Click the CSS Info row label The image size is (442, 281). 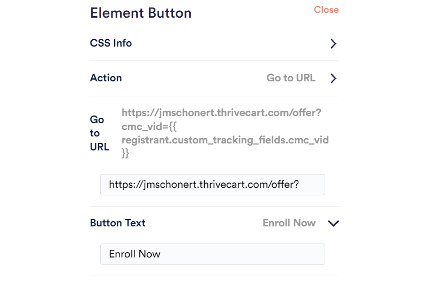[x=111, y=43]
